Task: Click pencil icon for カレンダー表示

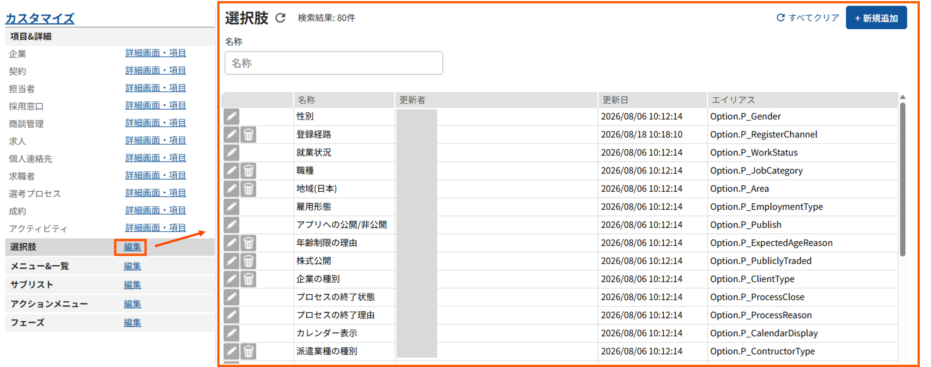Action: click(231, 333)
